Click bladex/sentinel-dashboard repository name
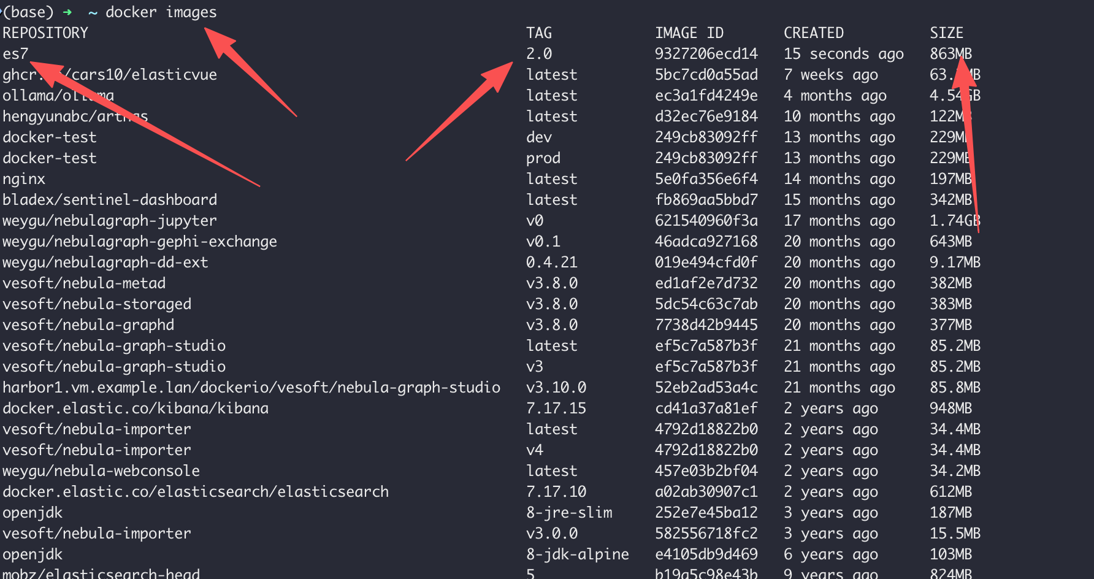Viewport: 1094px width, 579px height. click(110, 200)
